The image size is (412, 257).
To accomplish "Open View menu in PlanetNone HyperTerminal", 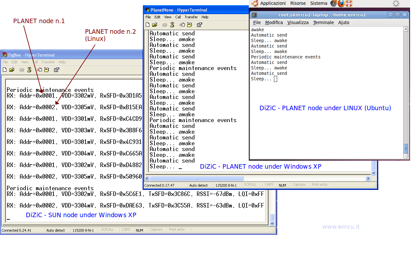I will 168,17.
